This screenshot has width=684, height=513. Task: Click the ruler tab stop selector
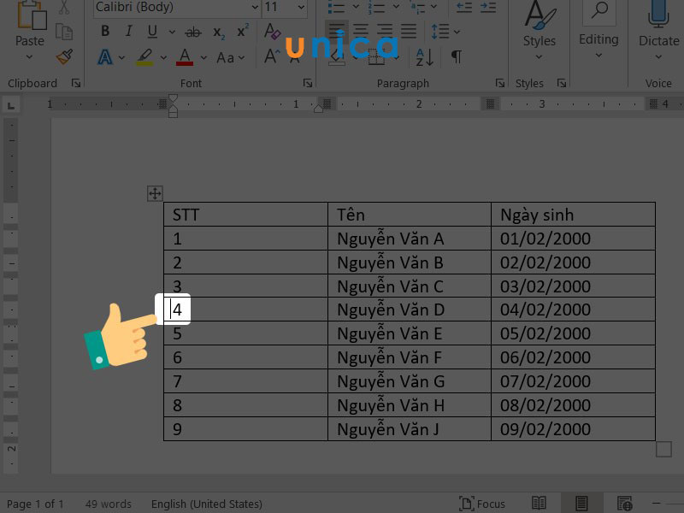click(11, 105)
